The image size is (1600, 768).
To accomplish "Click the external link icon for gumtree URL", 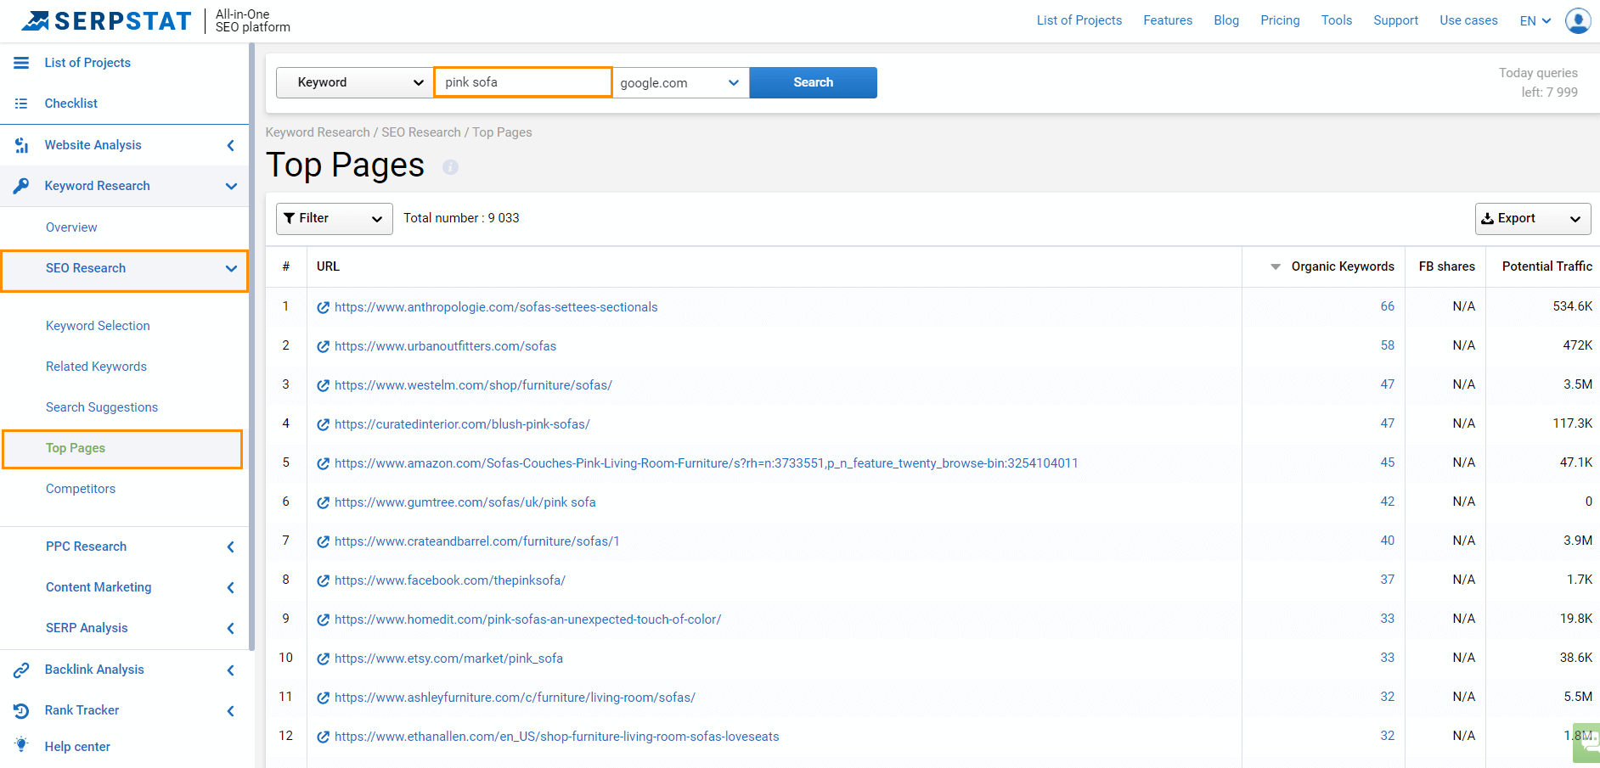I will coord(323,502).
